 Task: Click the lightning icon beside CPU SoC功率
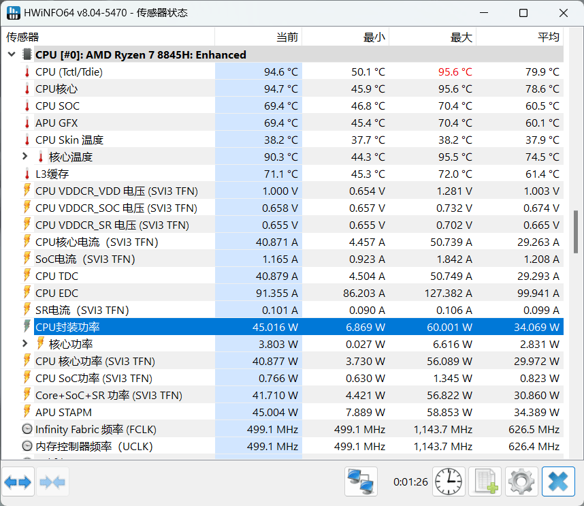coord(27,378)
